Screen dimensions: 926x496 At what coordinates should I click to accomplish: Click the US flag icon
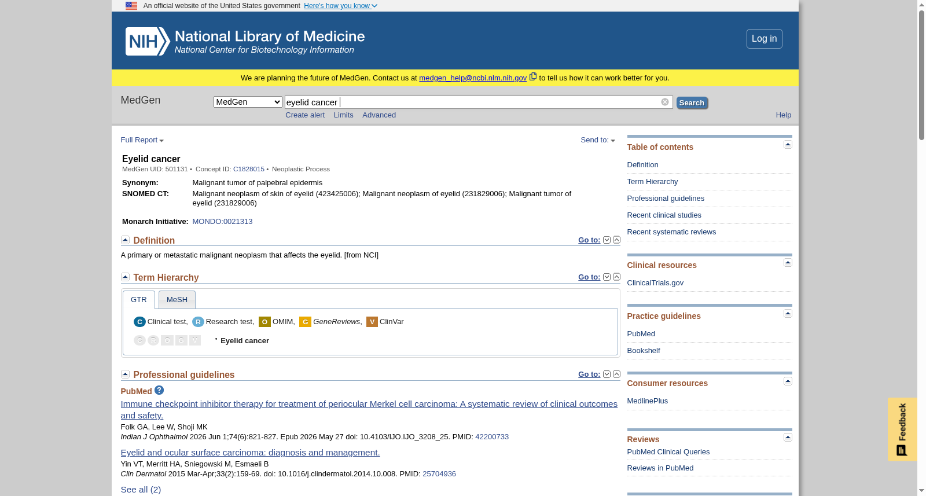tap(131, 6)
